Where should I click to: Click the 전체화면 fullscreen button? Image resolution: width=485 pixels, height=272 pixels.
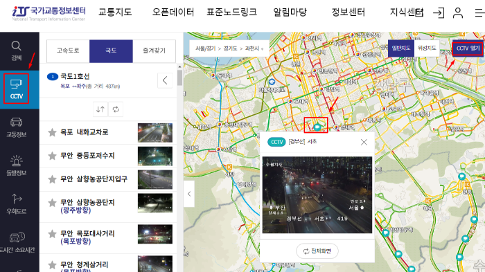(x=317, y=251)
